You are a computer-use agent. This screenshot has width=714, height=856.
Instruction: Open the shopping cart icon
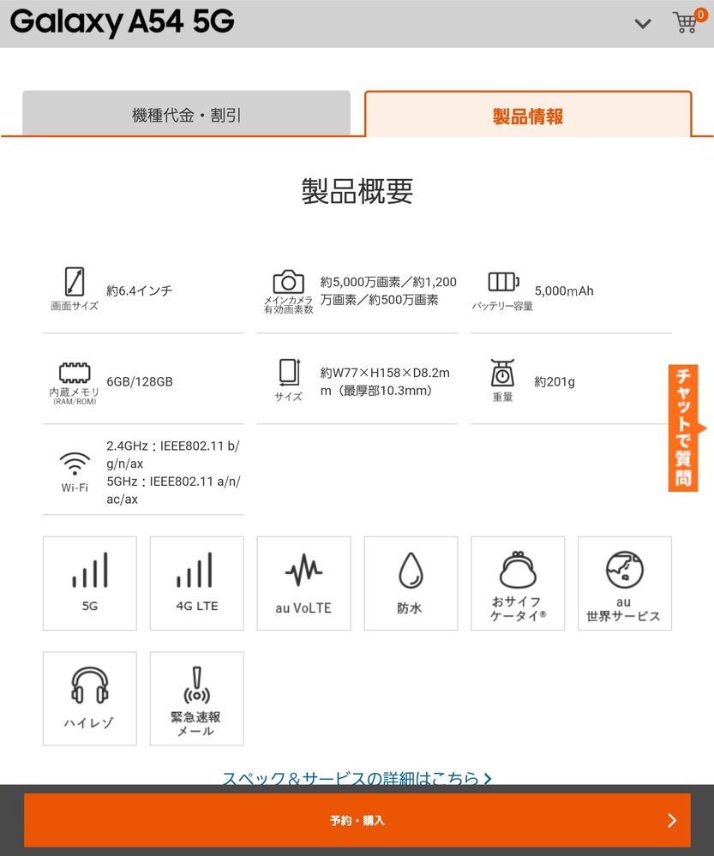(x=689, y=21)
